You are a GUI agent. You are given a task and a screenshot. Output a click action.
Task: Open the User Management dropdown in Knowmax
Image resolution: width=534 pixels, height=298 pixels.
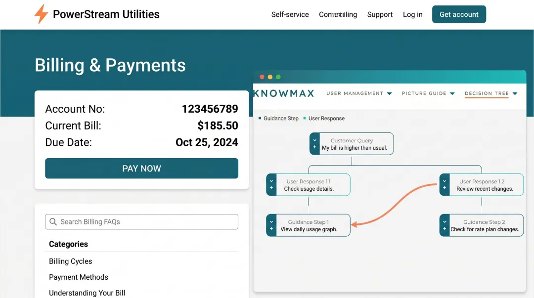[359, 93]
